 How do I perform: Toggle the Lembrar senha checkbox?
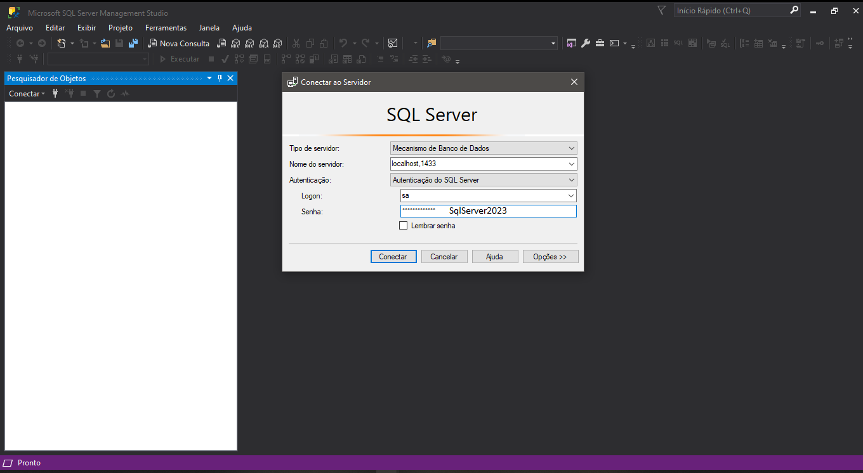[x=403, y=226]
